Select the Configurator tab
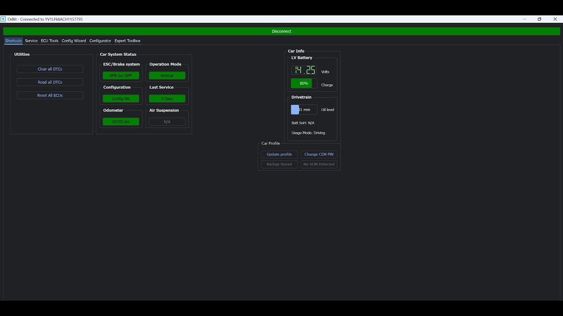 point(100,41)
